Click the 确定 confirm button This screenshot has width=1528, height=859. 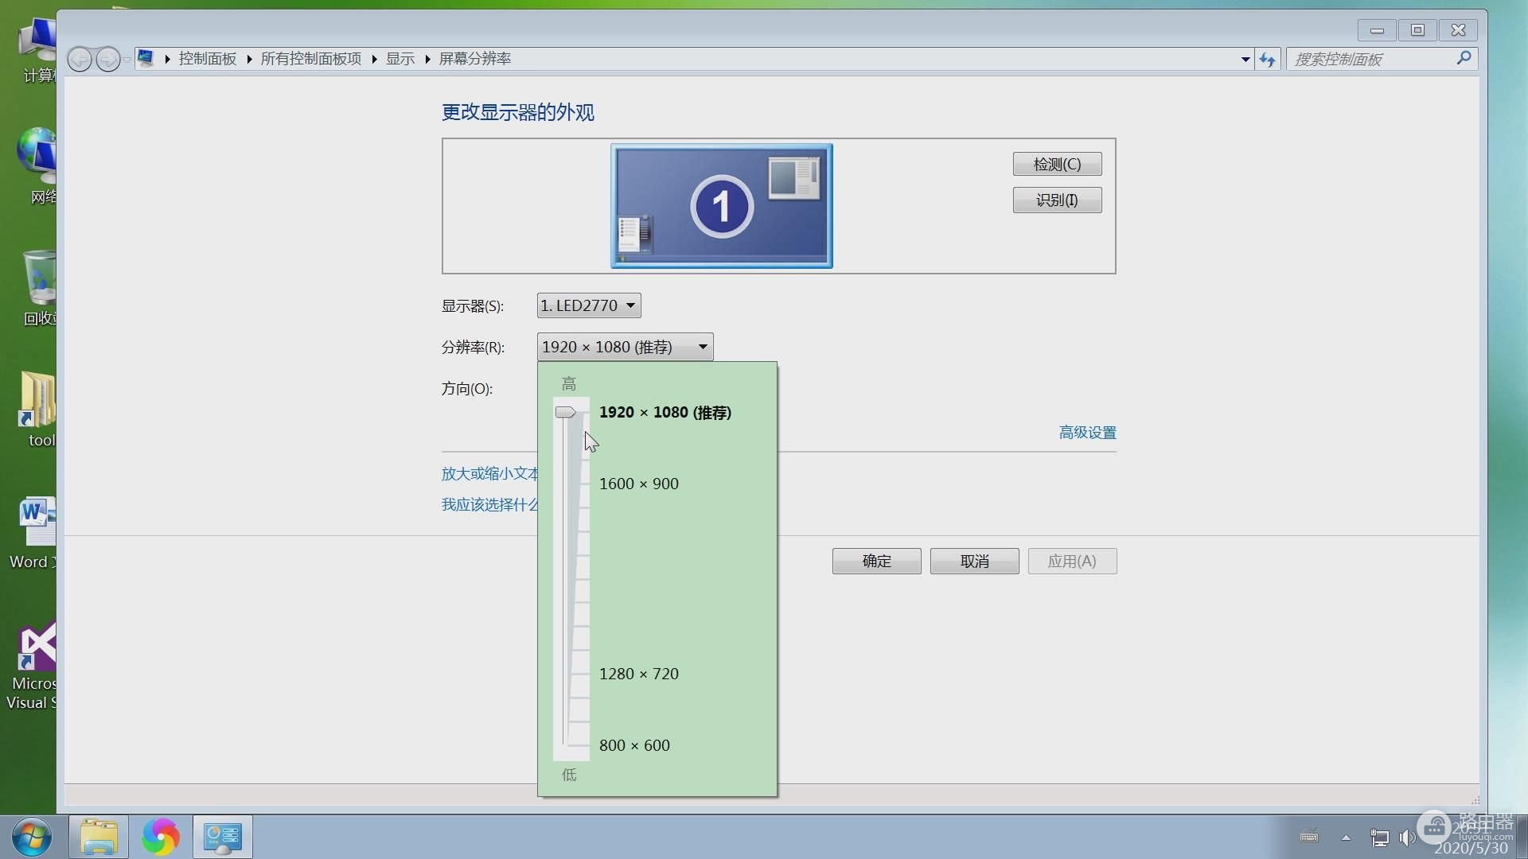[876, 561]
